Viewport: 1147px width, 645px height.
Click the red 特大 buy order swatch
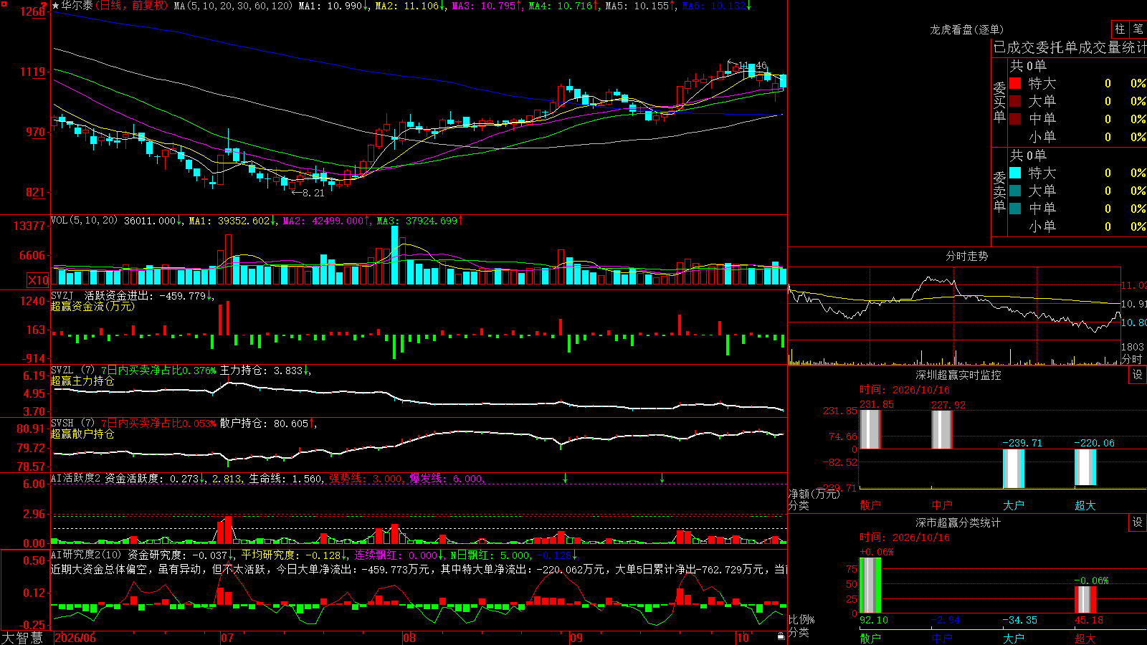(x=1015, y=83)
